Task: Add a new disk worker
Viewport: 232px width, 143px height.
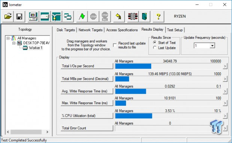Action: [45, 16]
